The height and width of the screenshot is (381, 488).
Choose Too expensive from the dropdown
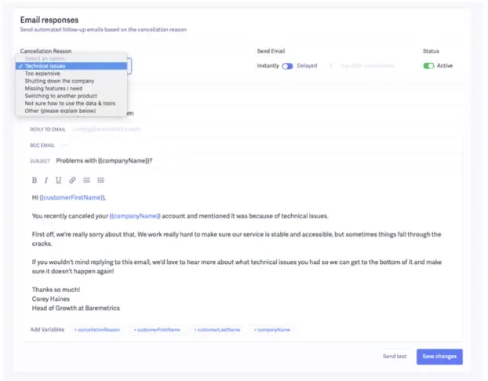(71, 74)
